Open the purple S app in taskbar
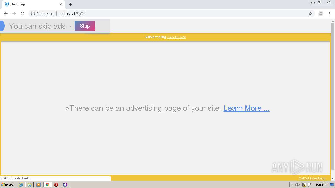Viewport: 335px width, 188px height. [65, 185]
